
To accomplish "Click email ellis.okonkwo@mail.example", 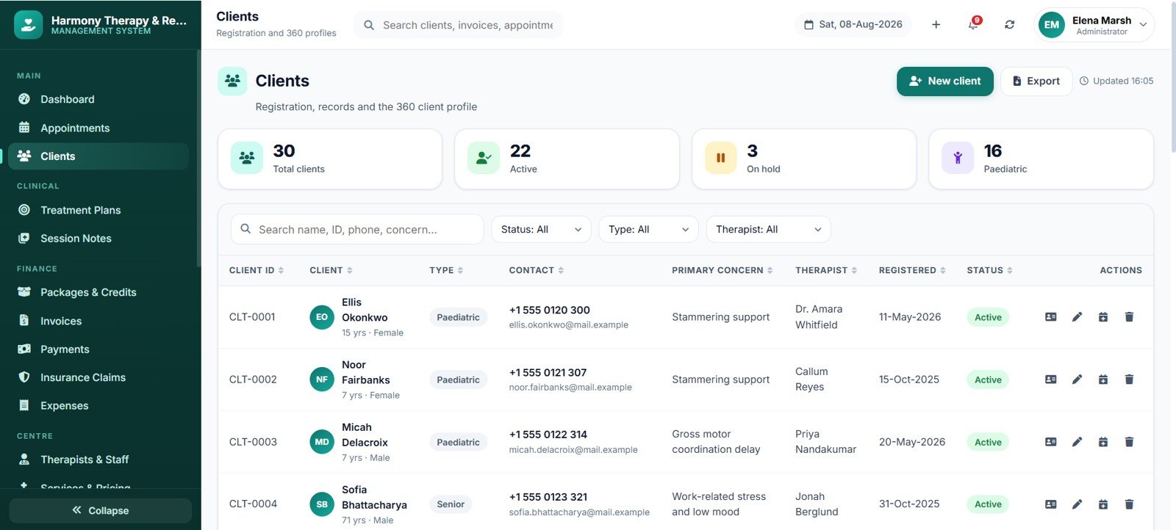I will pyautogui.click(x=569, y=325).
